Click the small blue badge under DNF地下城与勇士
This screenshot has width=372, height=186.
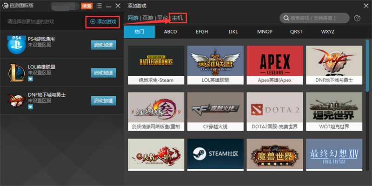31,107
